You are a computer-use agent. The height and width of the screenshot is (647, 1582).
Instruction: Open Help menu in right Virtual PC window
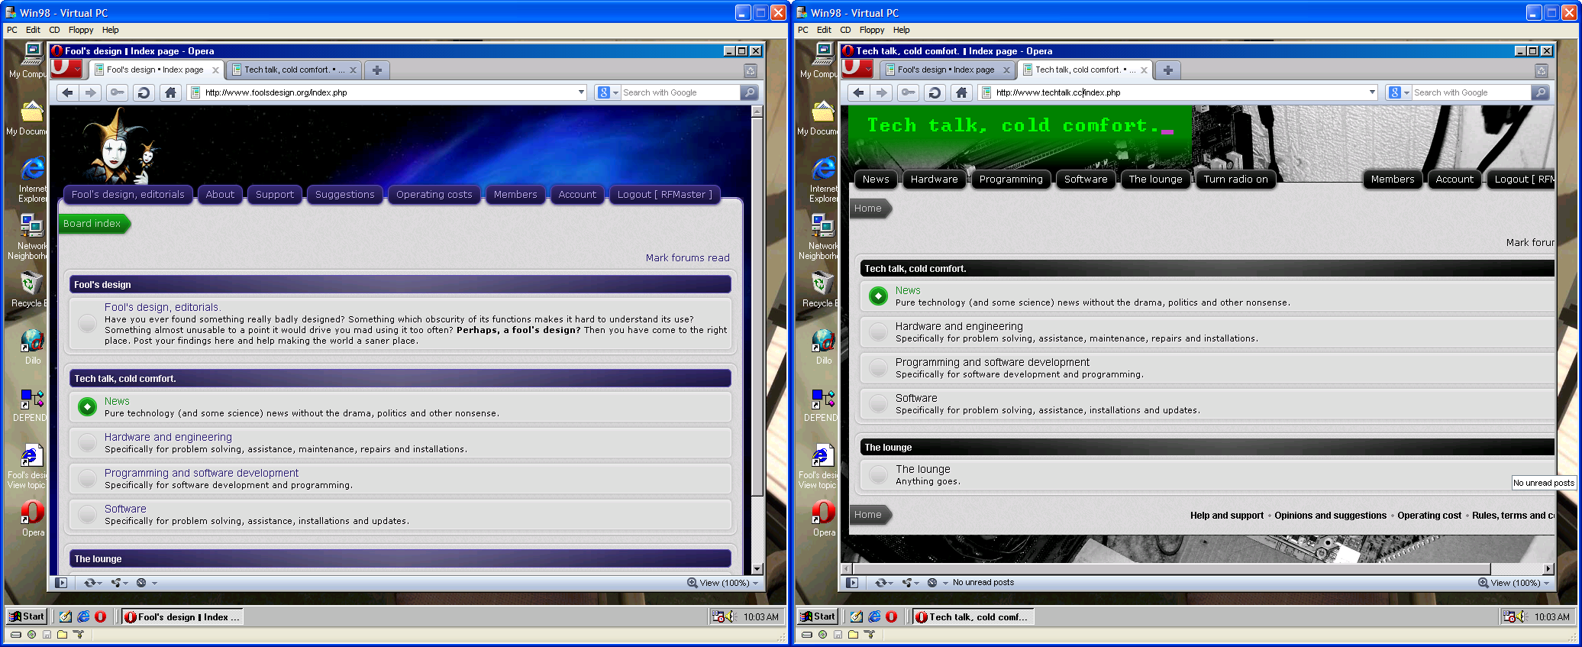[902, 30]
